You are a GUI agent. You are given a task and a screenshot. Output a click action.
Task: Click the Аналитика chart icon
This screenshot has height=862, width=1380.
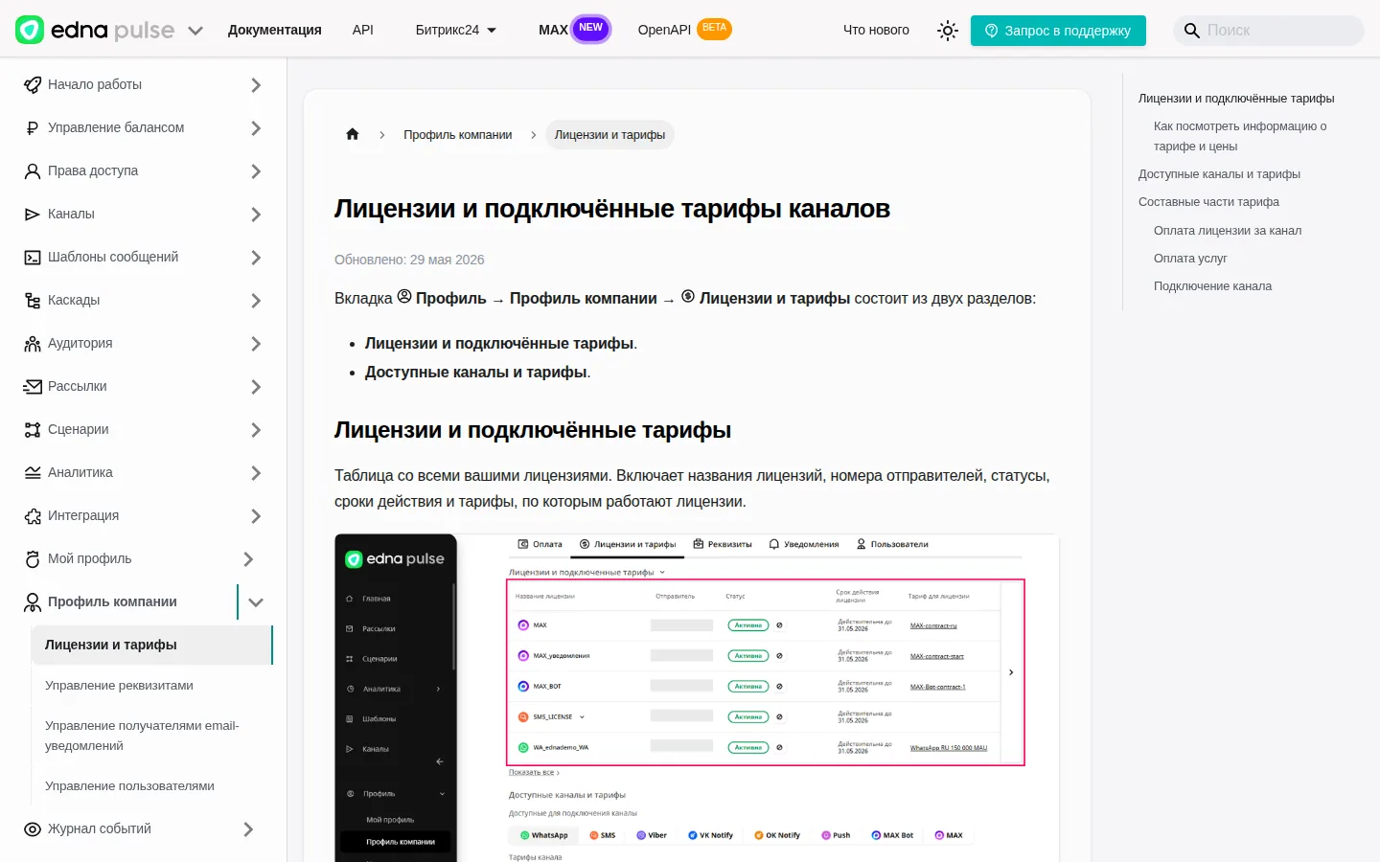33,473
